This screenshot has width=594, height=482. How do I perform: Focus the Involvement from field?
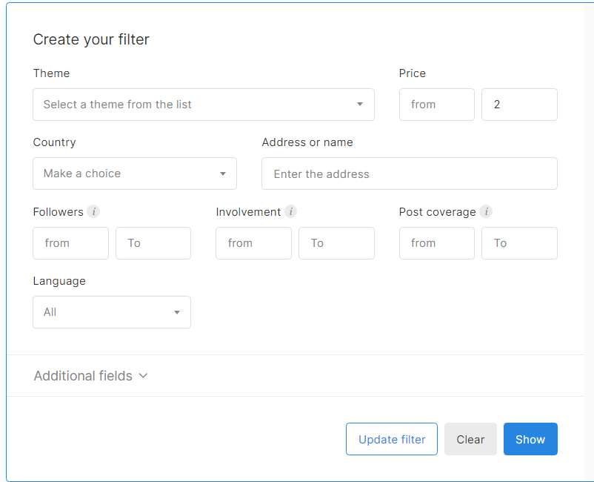254,243
